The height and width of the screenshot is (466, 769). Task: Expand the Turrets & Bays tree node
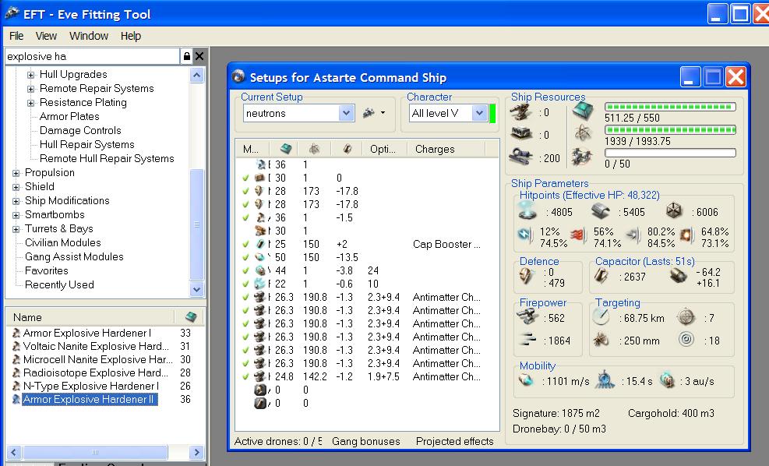click(16, 229)
